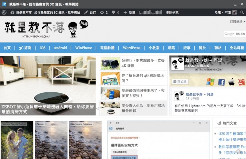
Task: Open the updates icon showing 2
Action: click(x=102, y=12)
